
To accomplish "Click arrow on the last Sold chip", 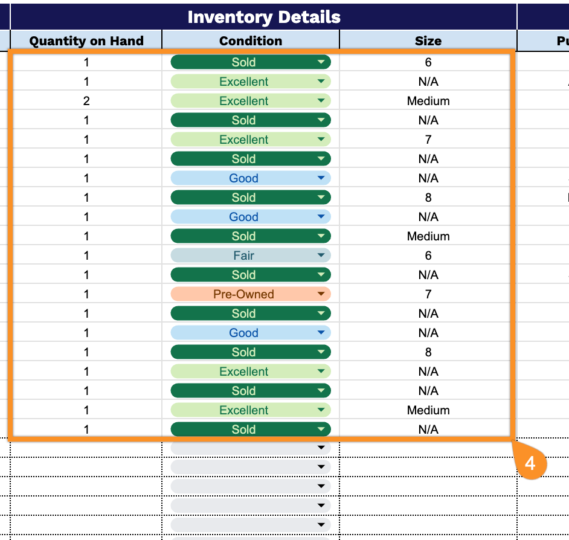I will coord(321,429).
